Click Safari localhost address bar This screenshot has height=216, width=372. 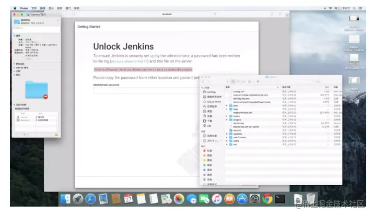(x=167, y=14)
